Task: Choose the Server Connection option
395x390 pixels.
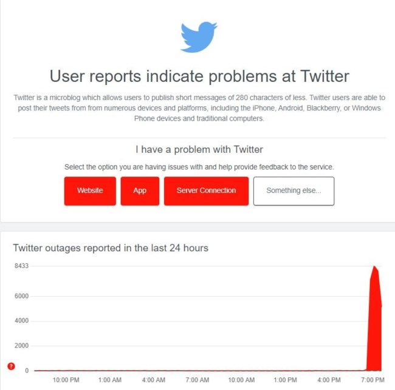Action: pos(206,190)
